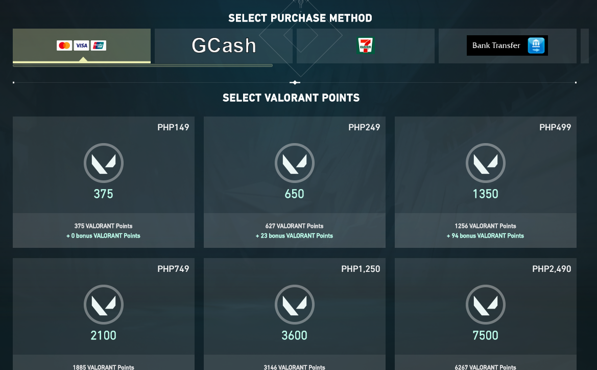The width and height of the screenshot is (597, 370).
Task: Click the 7-Eleven store logo icon
Action: (365, 45)
